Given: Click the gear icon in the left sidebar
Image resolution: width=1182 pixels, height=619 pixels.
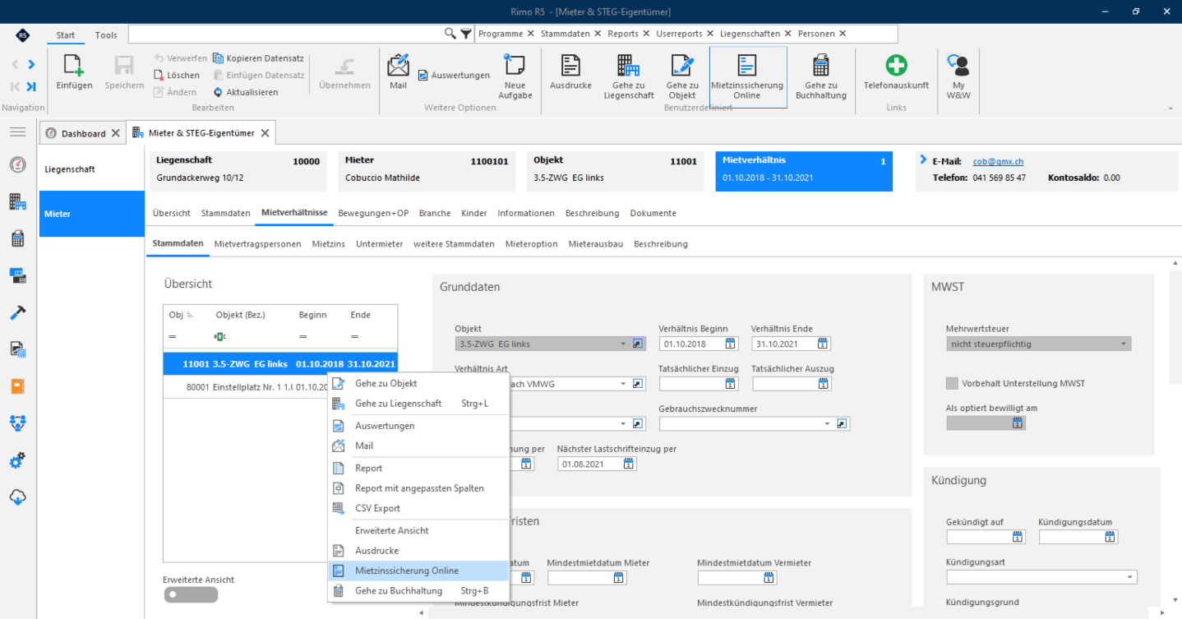Looking at the screenshot, I should (17, 460).
